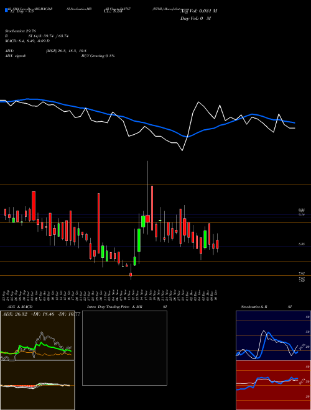Image resolution: width=311 pixels, height=410 pixels.
Task: Click the 'Avg Vol: 0.031 M' label
Action: [x=198, y=11]
